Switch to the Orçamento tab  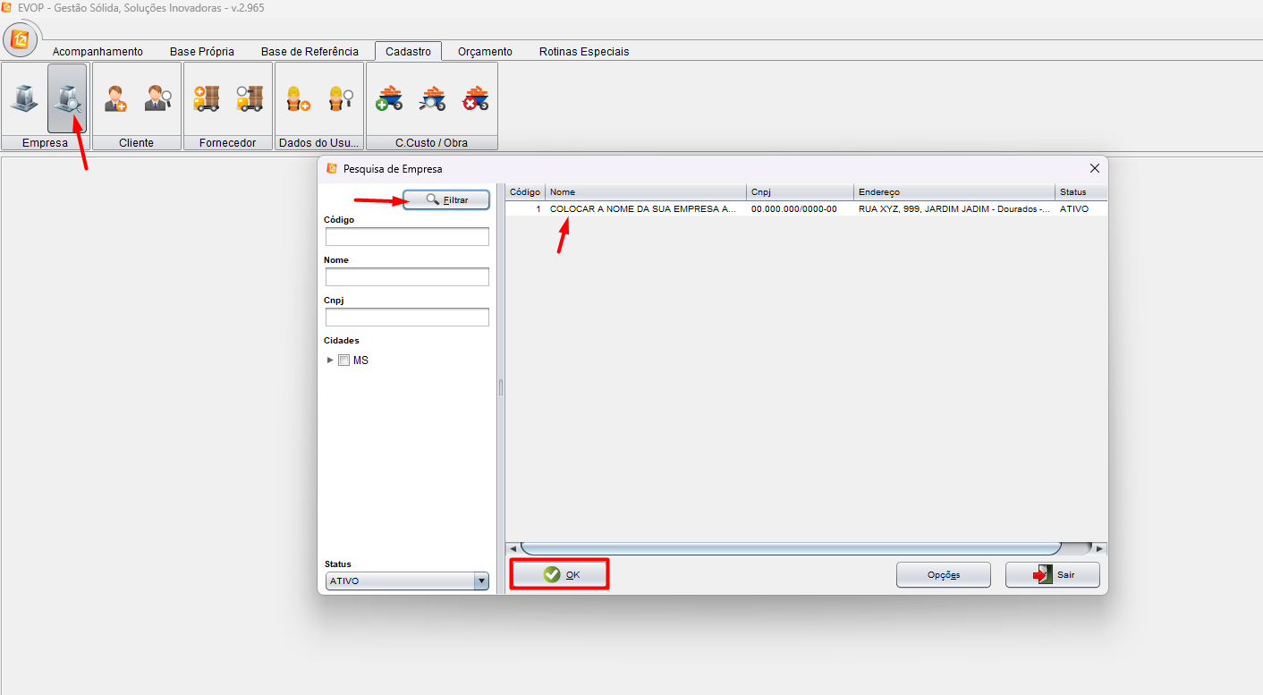point(485,52)
